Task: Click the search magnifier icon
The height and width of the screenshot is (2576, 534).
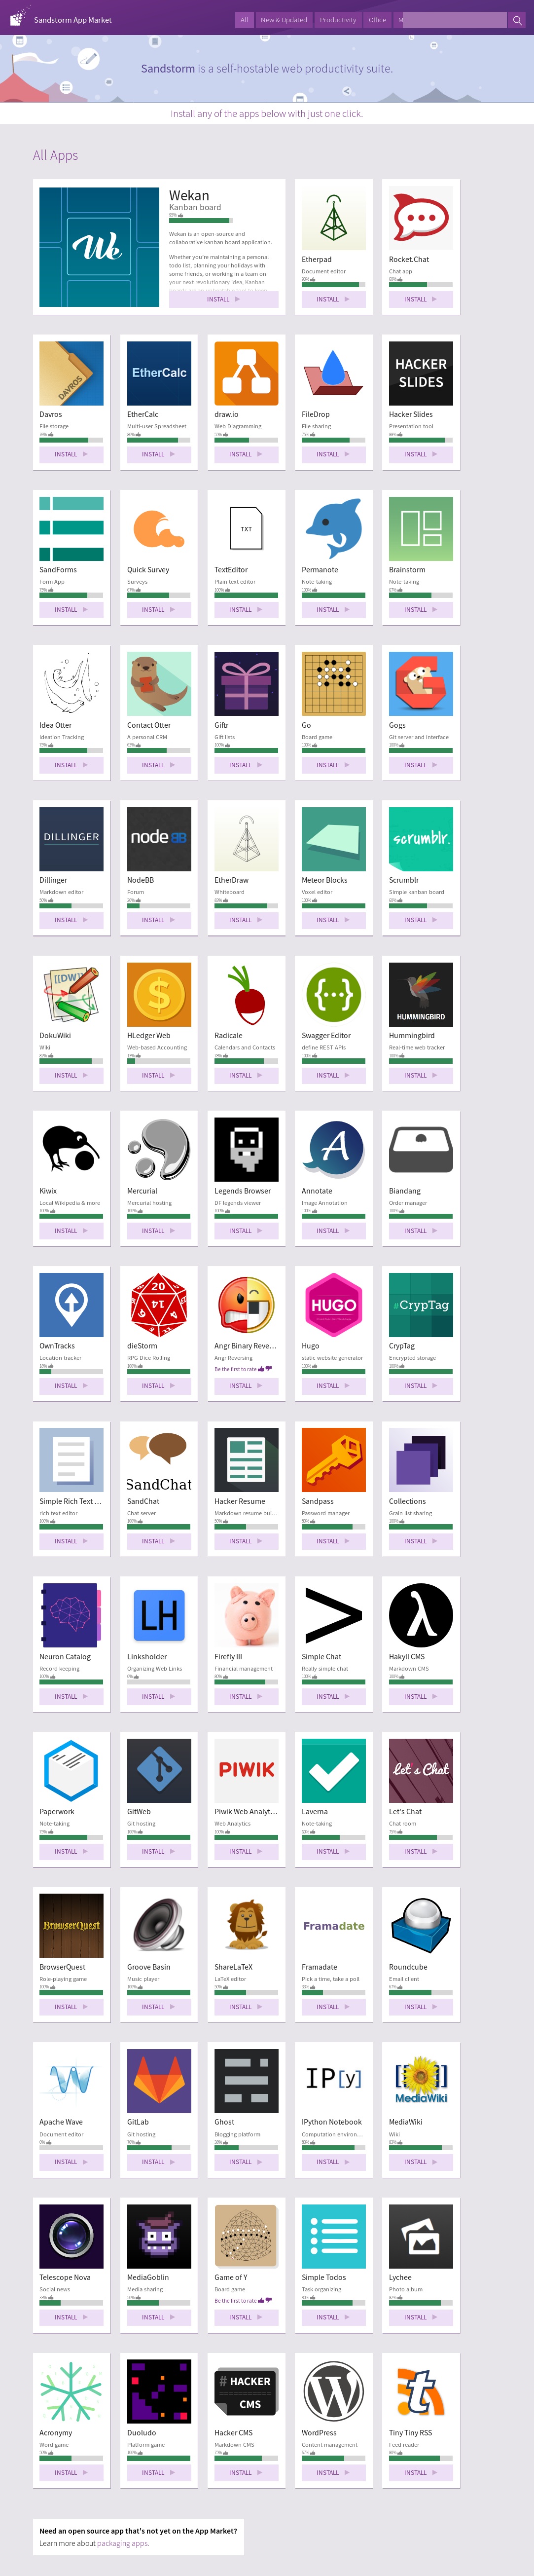Action: (517, 20)
